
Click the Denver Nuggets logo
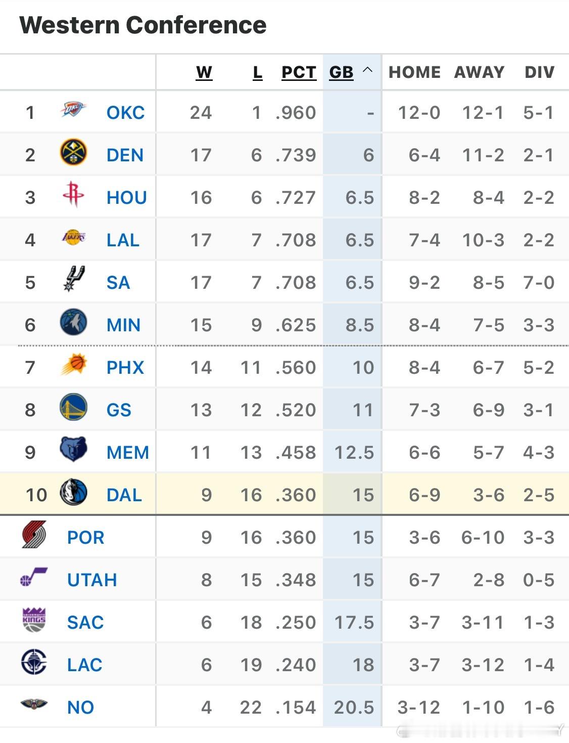pos(73,152)
